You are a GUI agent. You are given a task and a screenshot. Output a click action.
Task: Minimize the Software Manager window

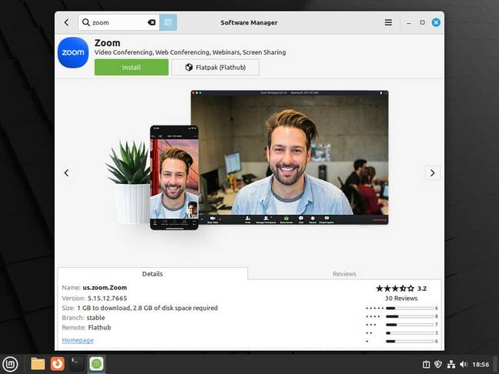(409, 22)
